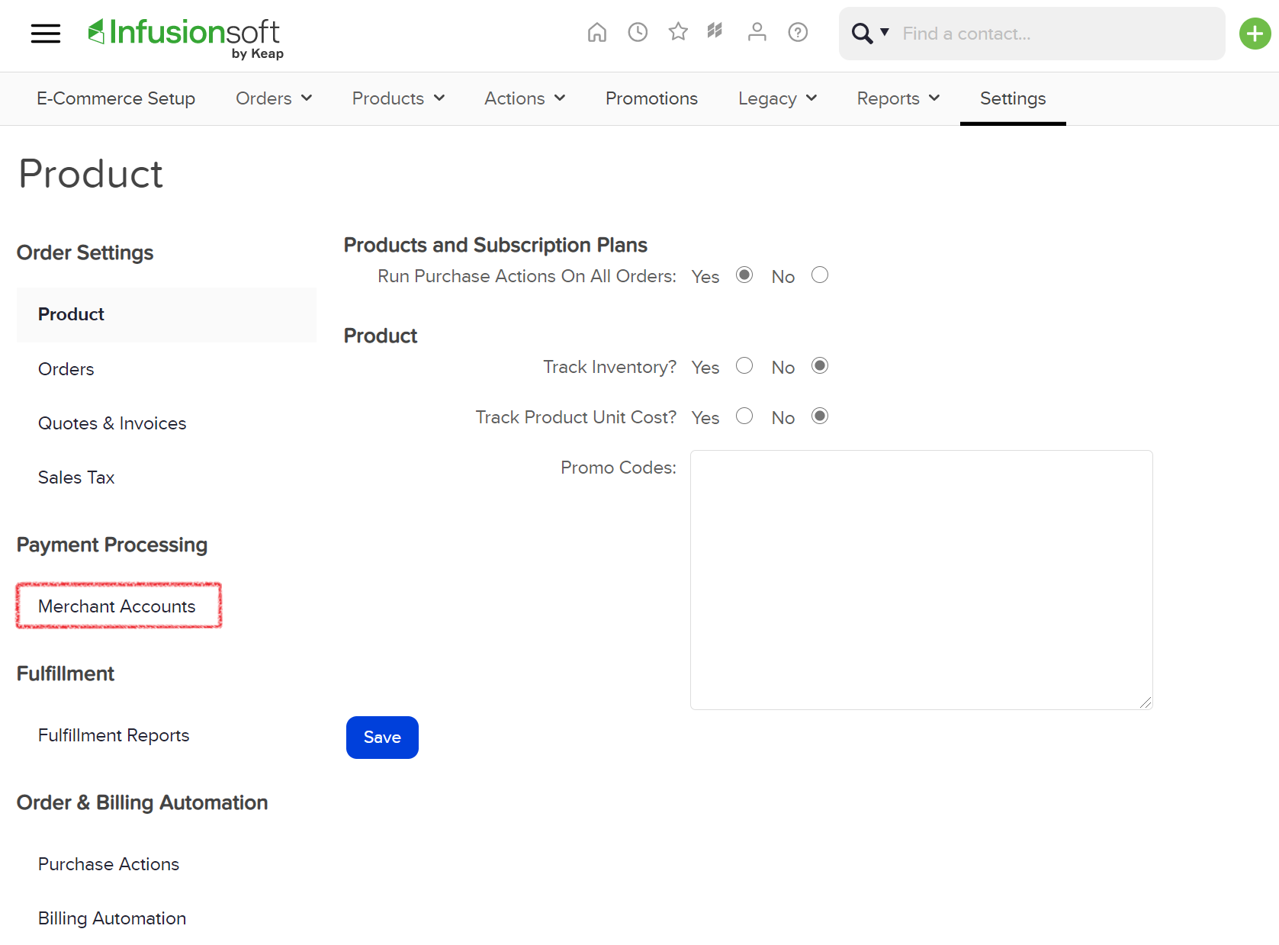This screenshot has width=1279, height=945.
Task: Open Sales Tax settings
Action: click(76, 477)
